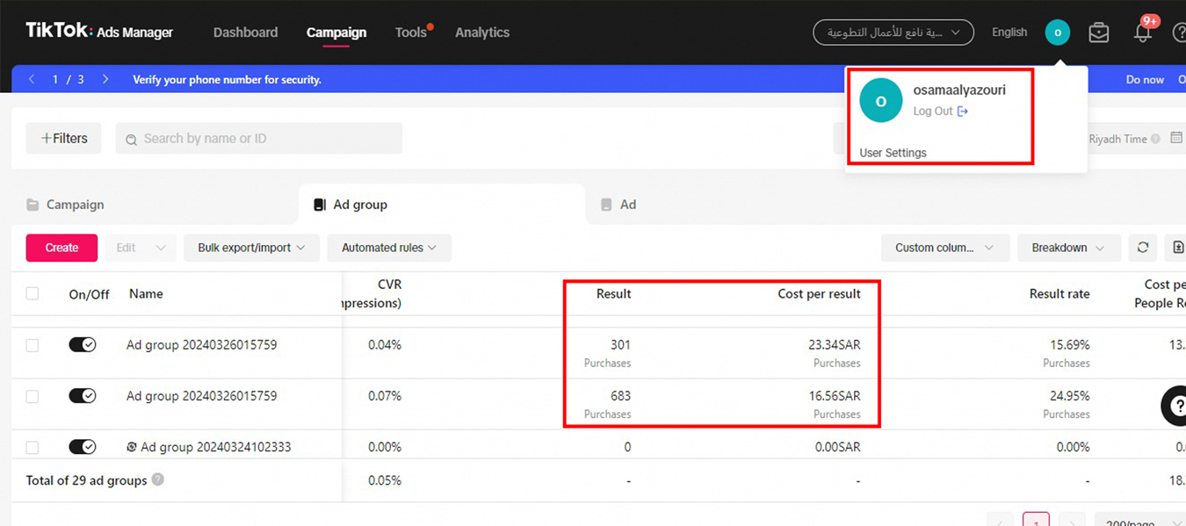The height and width of the screenshot is (526, 1186).
Task: Click the info icon beside Total of 29 ad groups
Action: pyautogui.click(x=158, y=479)
